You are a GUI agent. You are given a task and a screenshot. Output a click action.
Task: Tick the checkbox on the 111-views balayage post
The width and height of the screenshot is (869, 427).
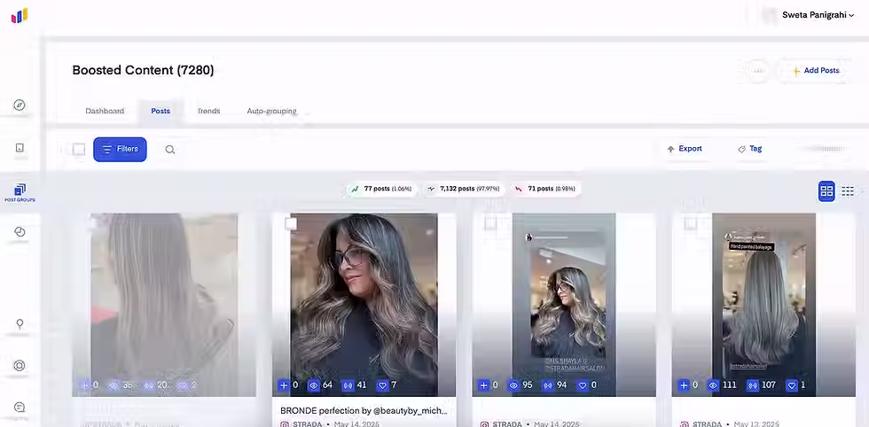(x=691, y=223)
